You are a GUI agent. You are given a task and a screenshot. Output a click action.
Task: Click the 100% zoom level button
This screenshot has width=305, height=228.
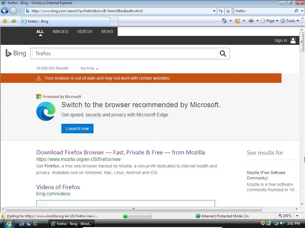pos(285,216)
